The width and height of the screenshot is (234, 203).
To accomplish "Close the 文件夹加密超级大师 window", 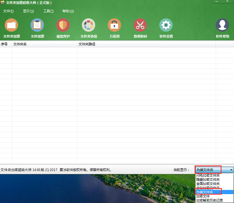I will pos(227,2).
